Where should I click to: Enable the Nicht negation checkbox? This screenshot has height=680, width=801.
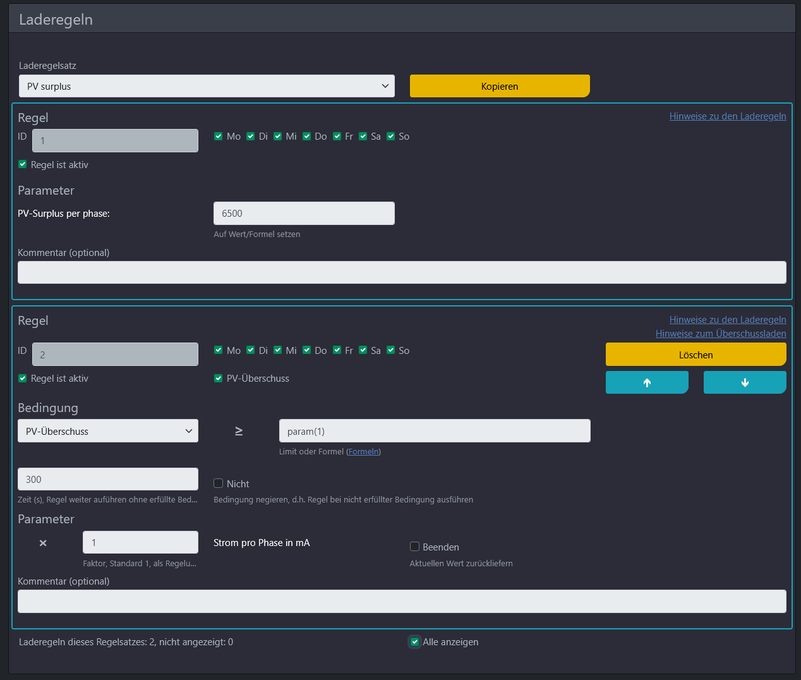click(x=219, y=483)
